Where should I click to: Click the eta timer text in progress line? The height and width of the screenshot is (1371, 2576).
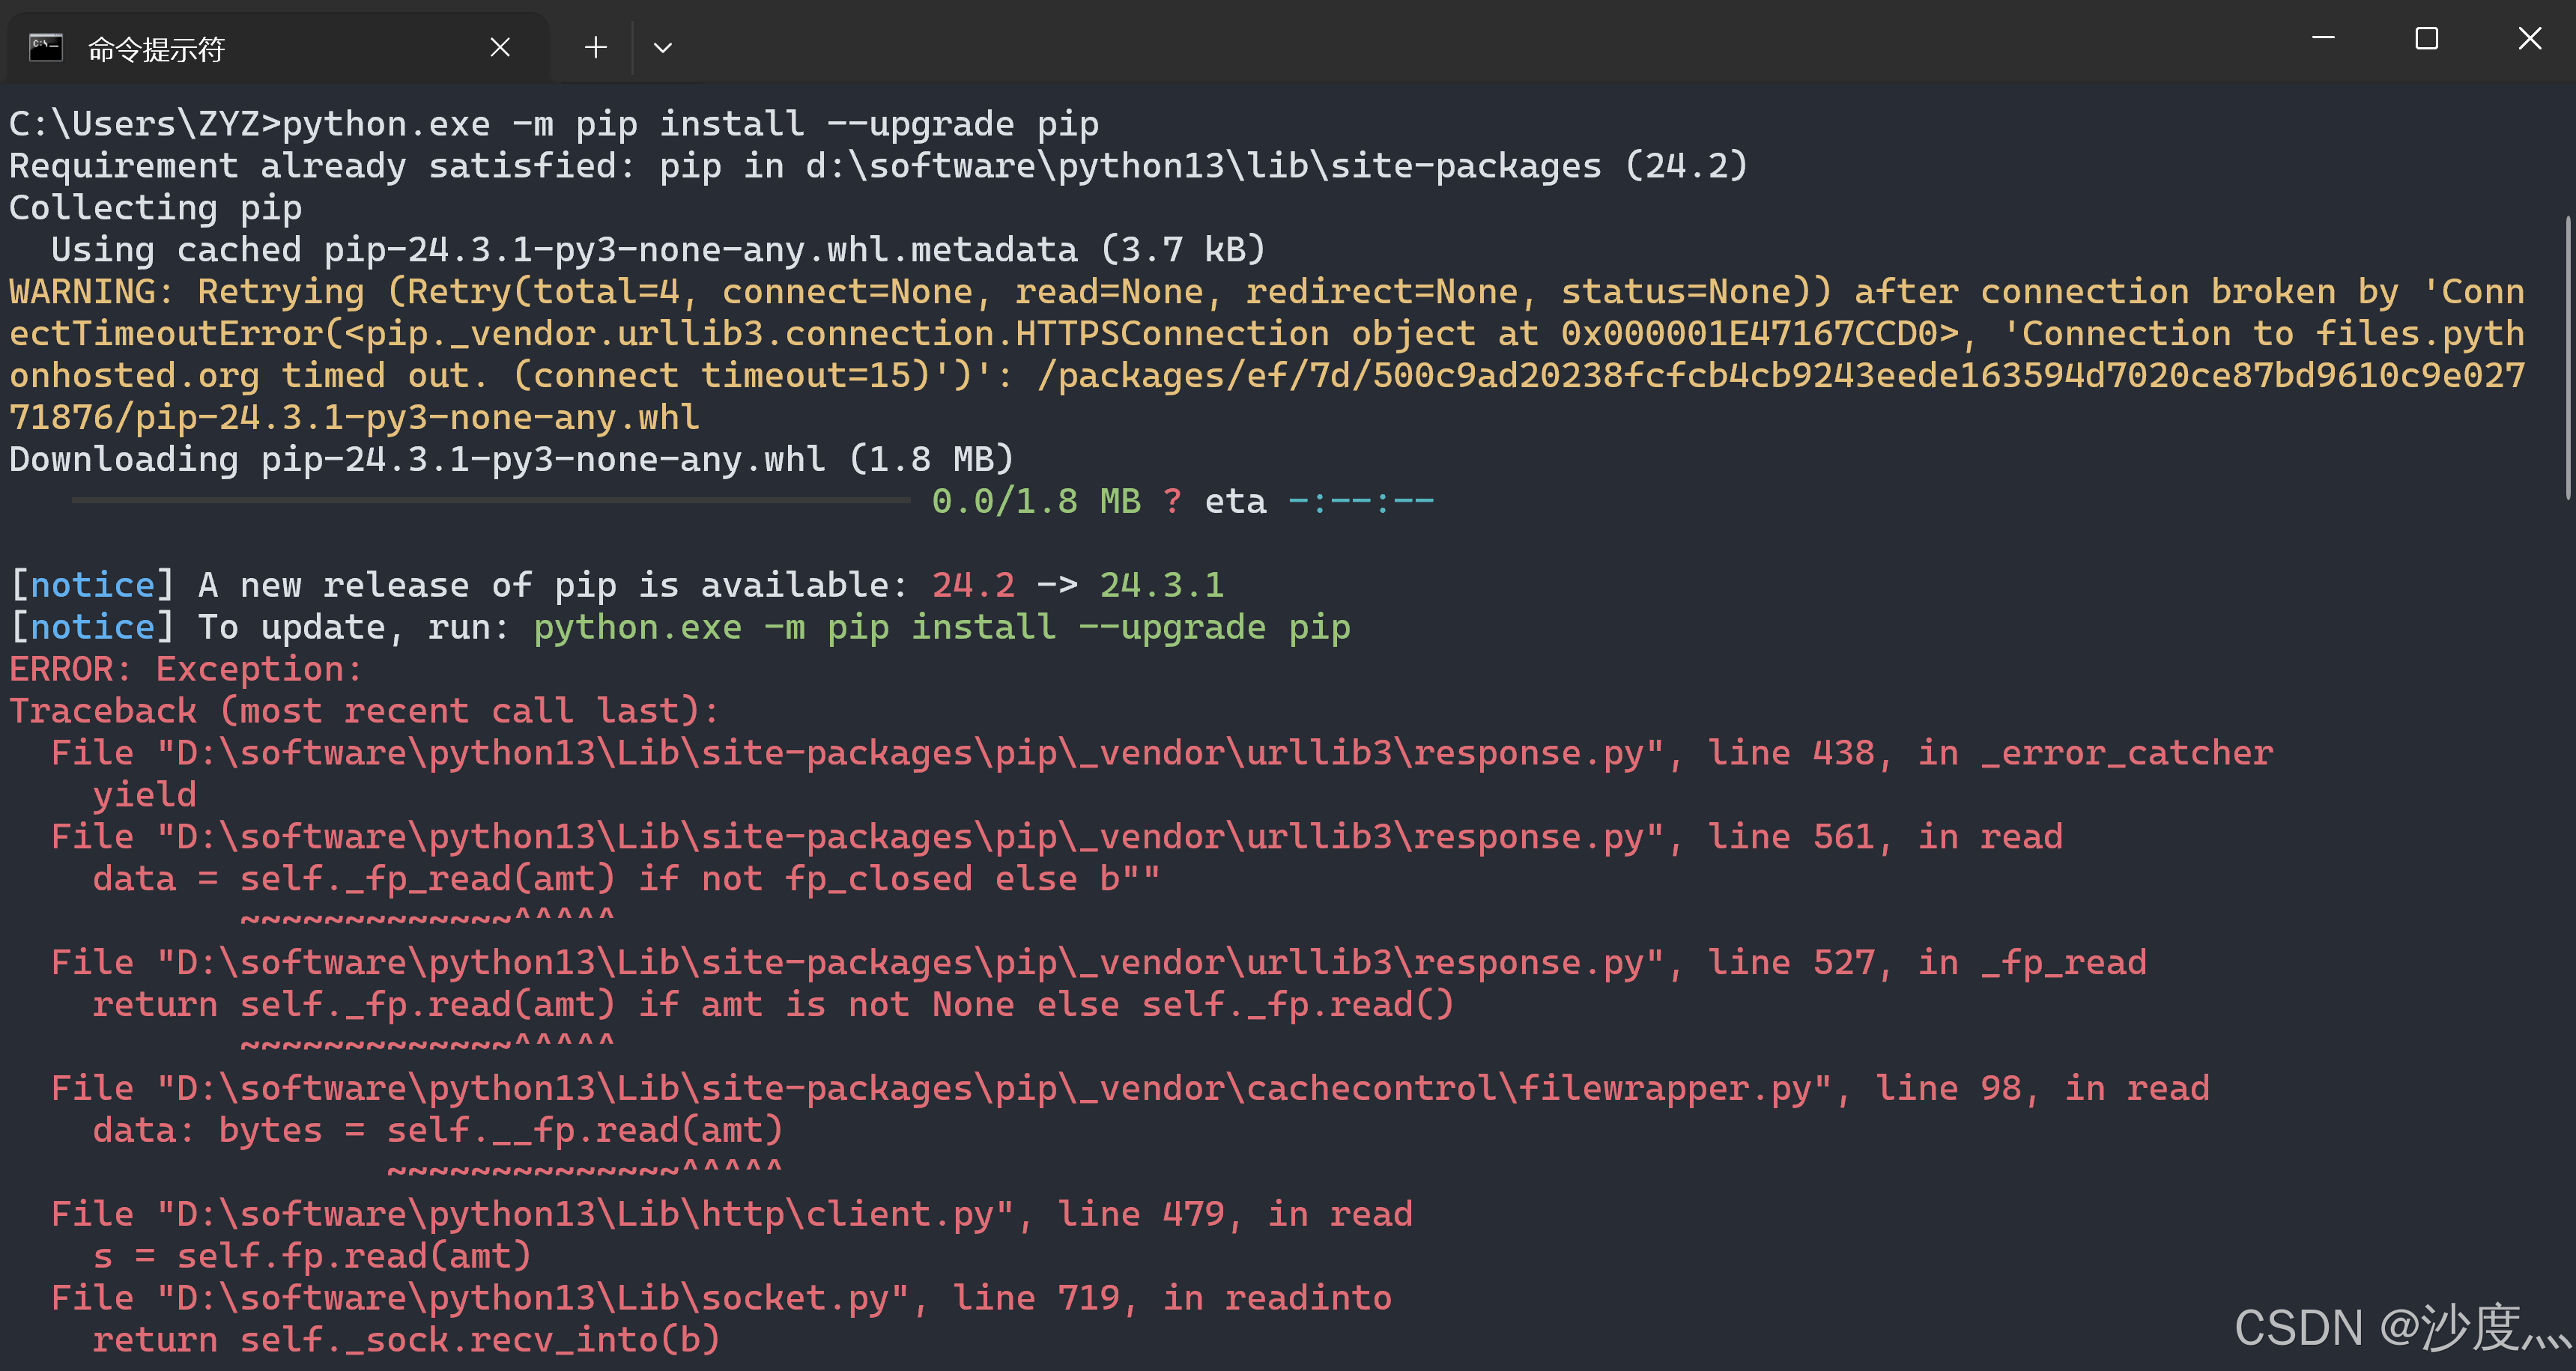click(1235, 499)
